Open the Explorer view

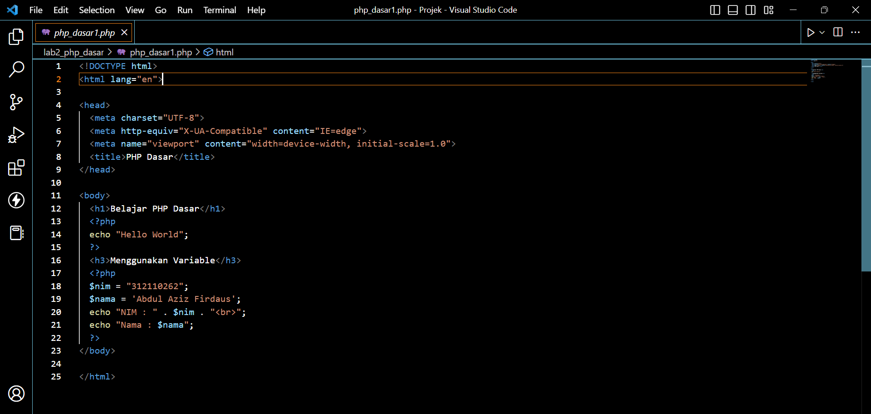pyautogui.click(x=16, y=37)
